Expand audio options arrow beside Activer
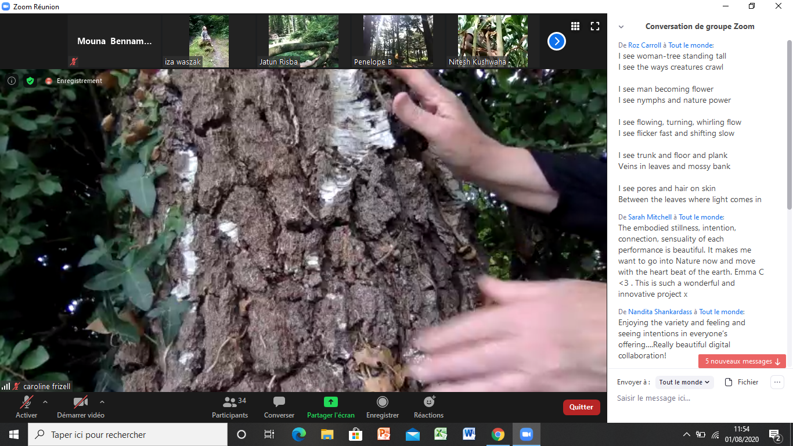The image size is (793, 446). pos(45,402)
